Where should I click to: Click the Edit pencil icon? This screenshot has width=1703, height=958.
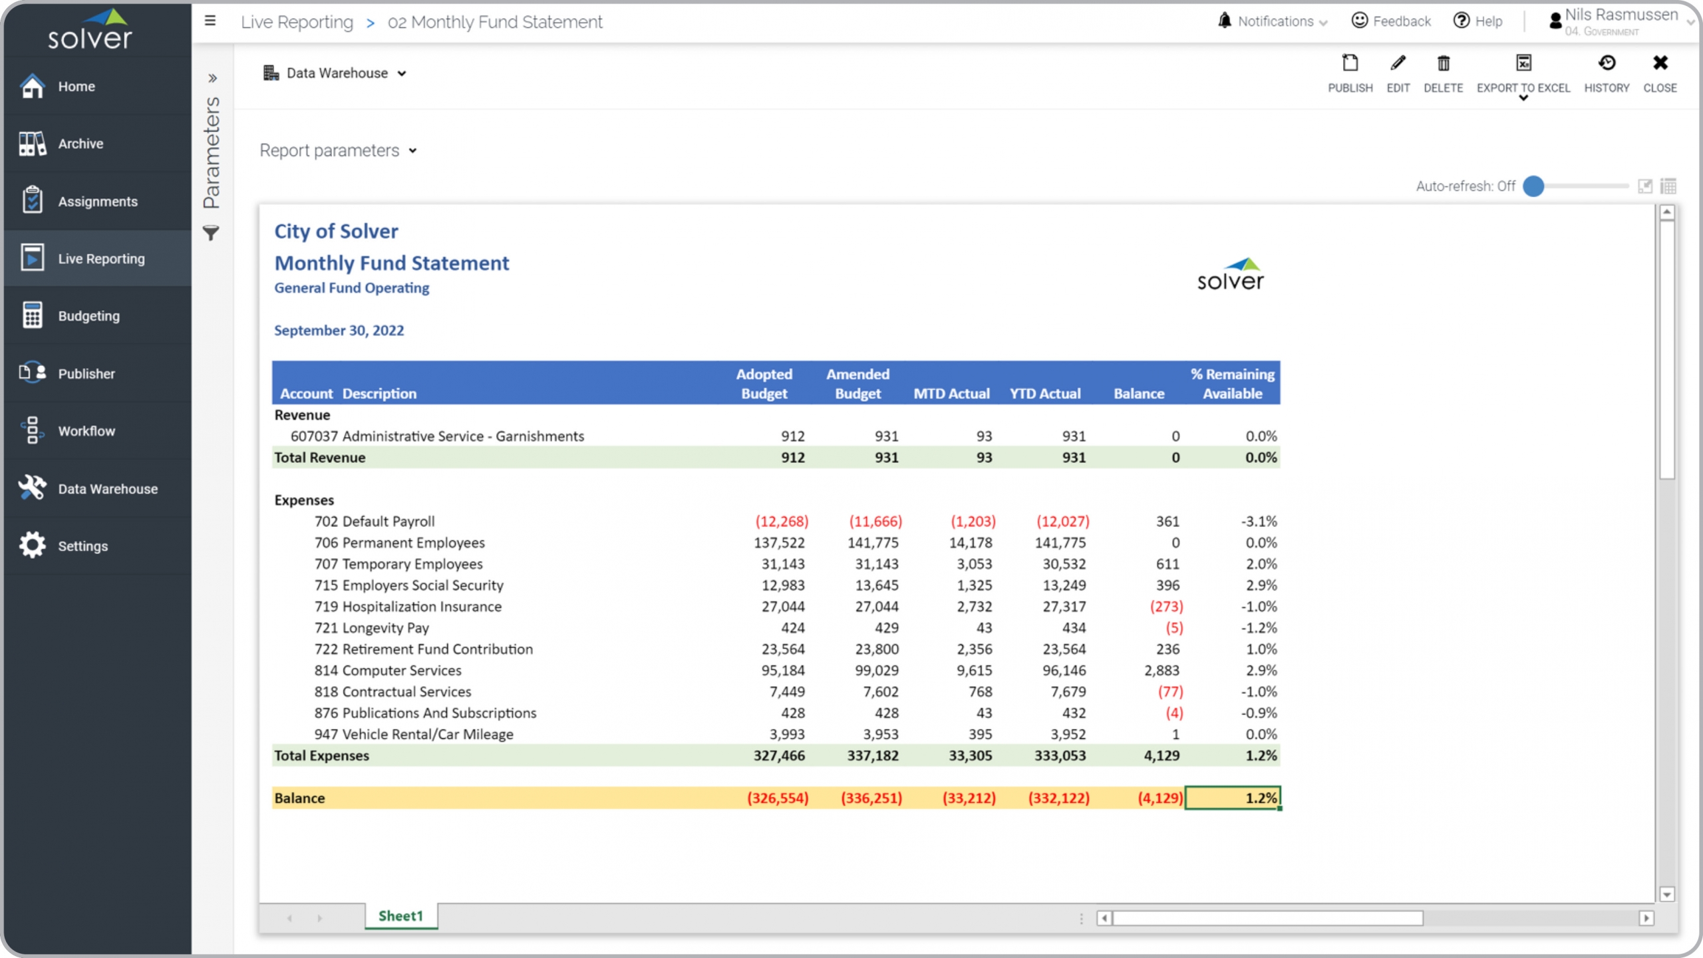point(1398,64)
